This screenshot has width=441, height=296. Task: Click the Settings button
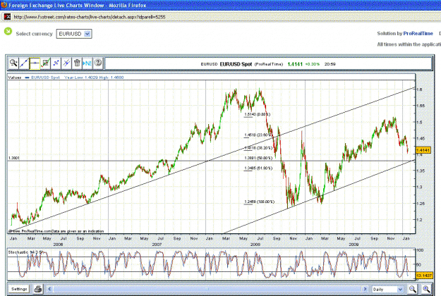19,289
